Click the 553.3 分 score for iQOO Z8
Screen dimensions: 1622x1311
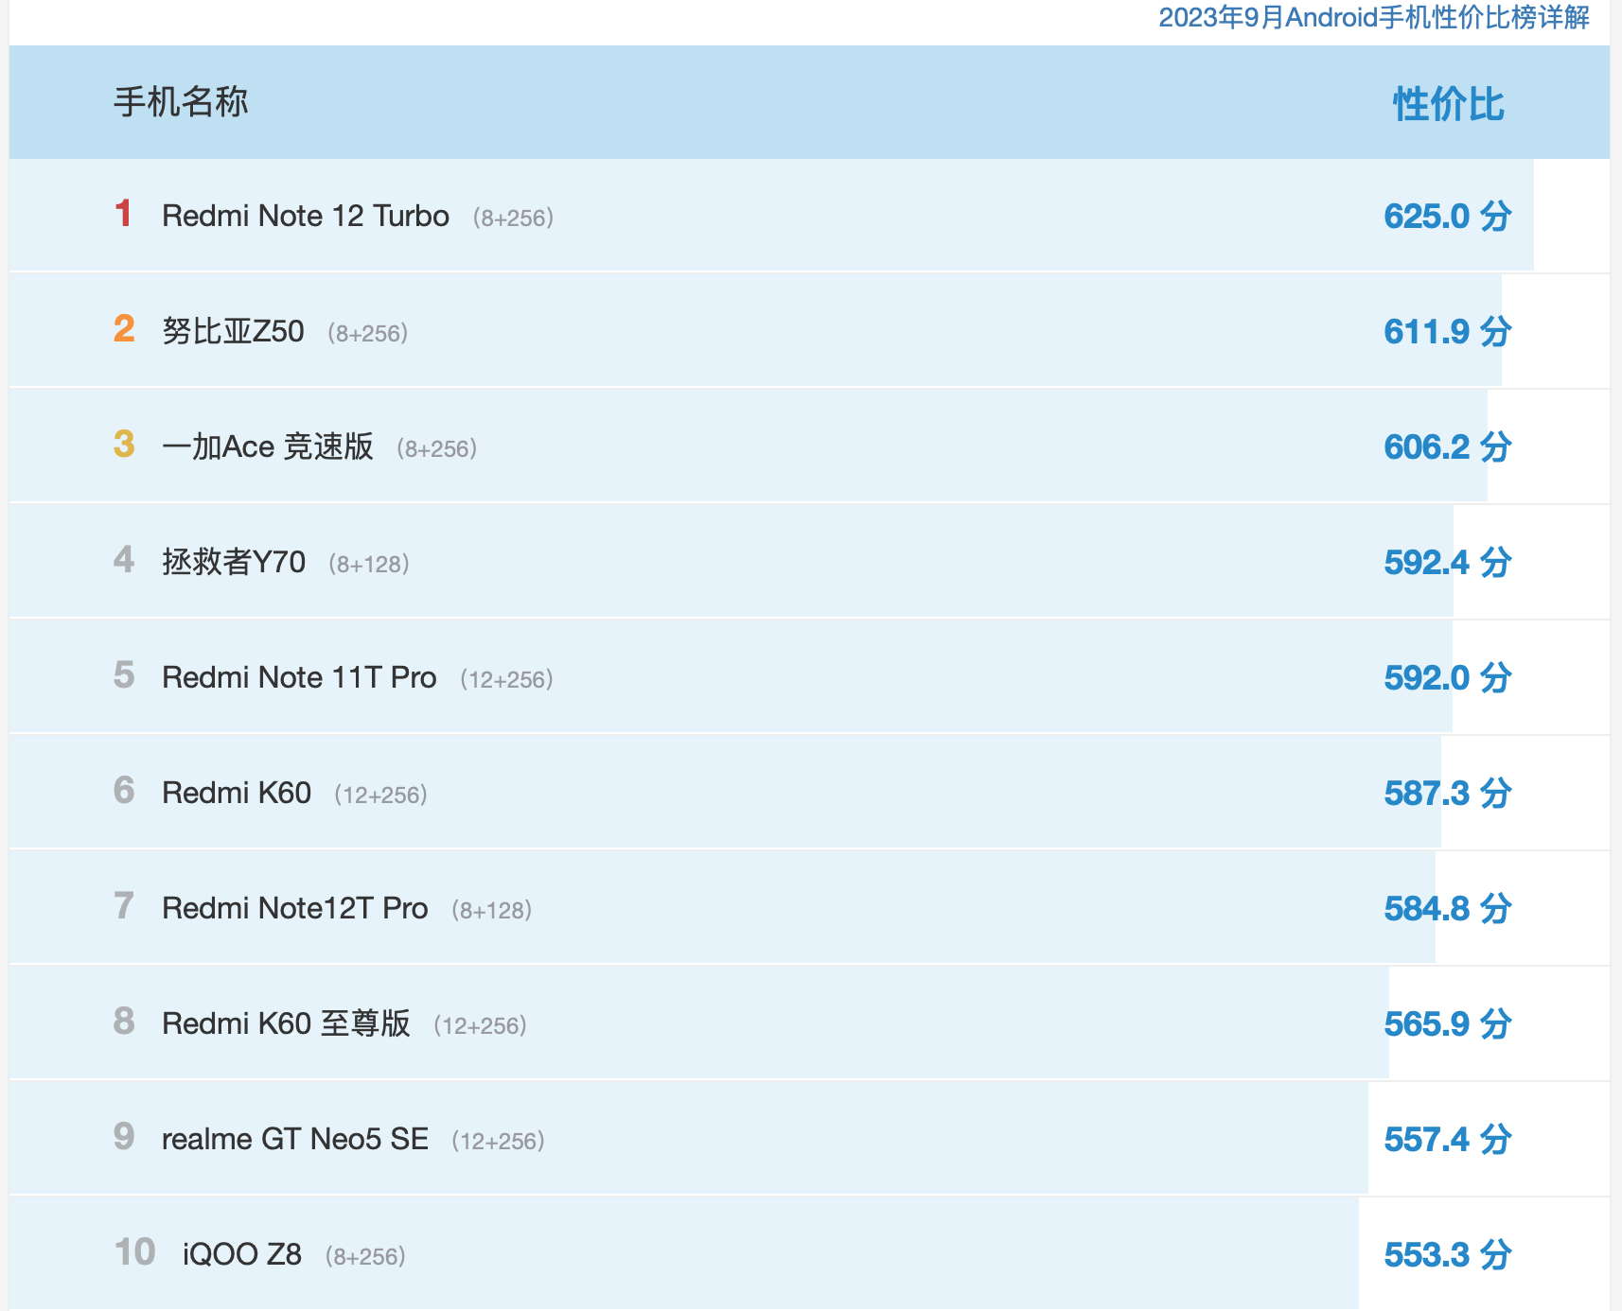tap(1447, 1255)
